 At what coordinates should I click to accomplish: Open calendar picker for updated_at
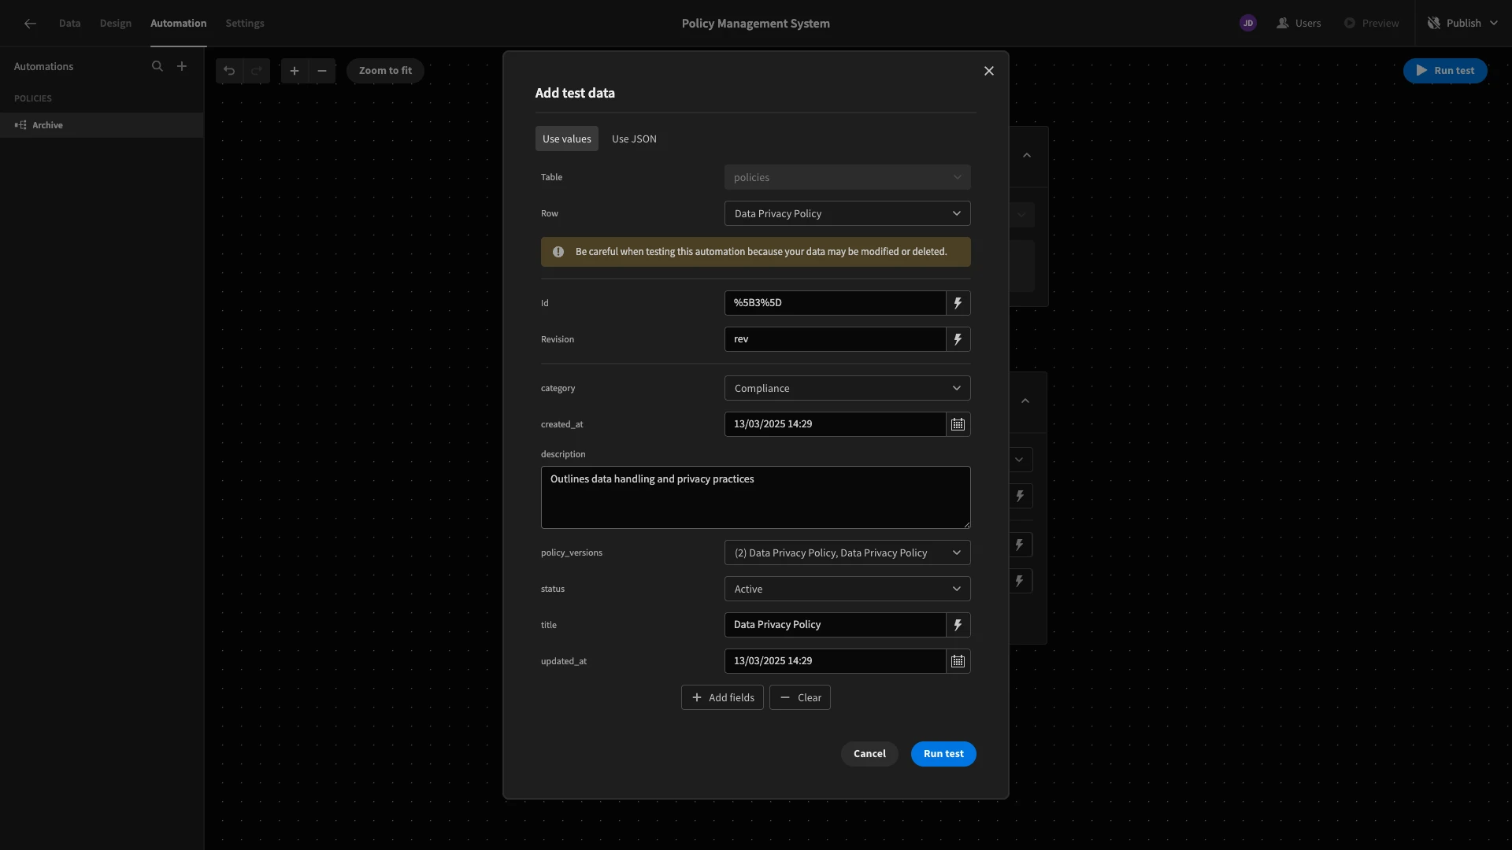[x=958, y=661]
